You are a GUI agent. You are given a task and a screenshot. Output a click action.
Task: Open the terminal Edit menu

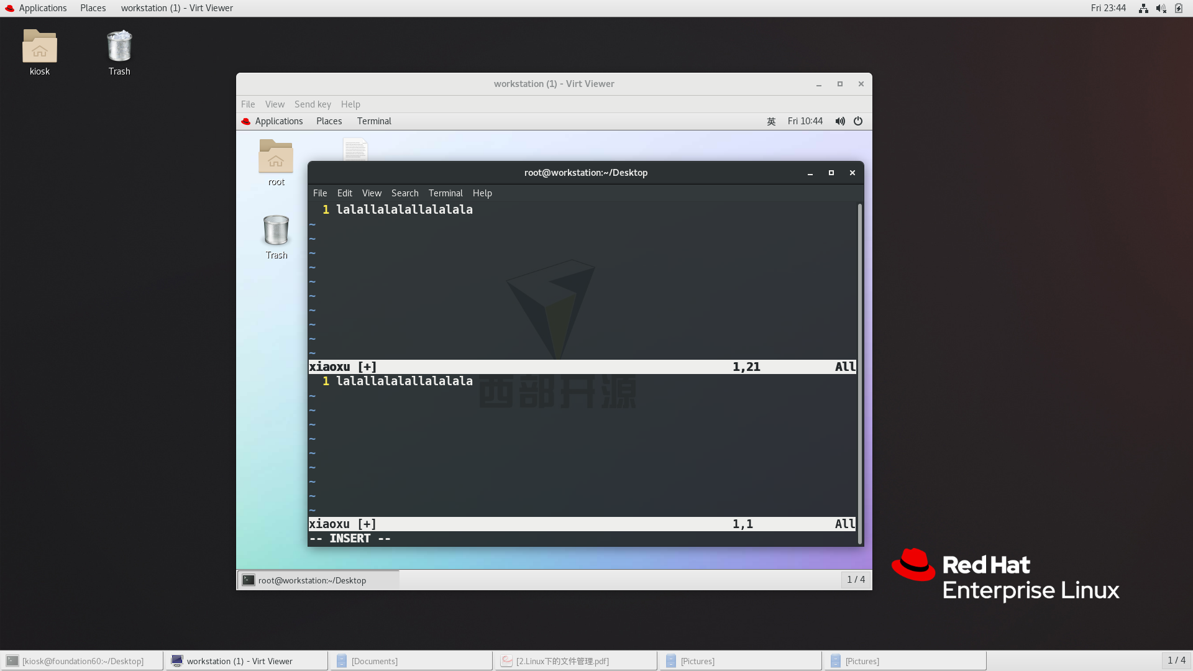[x=344, y=193]
